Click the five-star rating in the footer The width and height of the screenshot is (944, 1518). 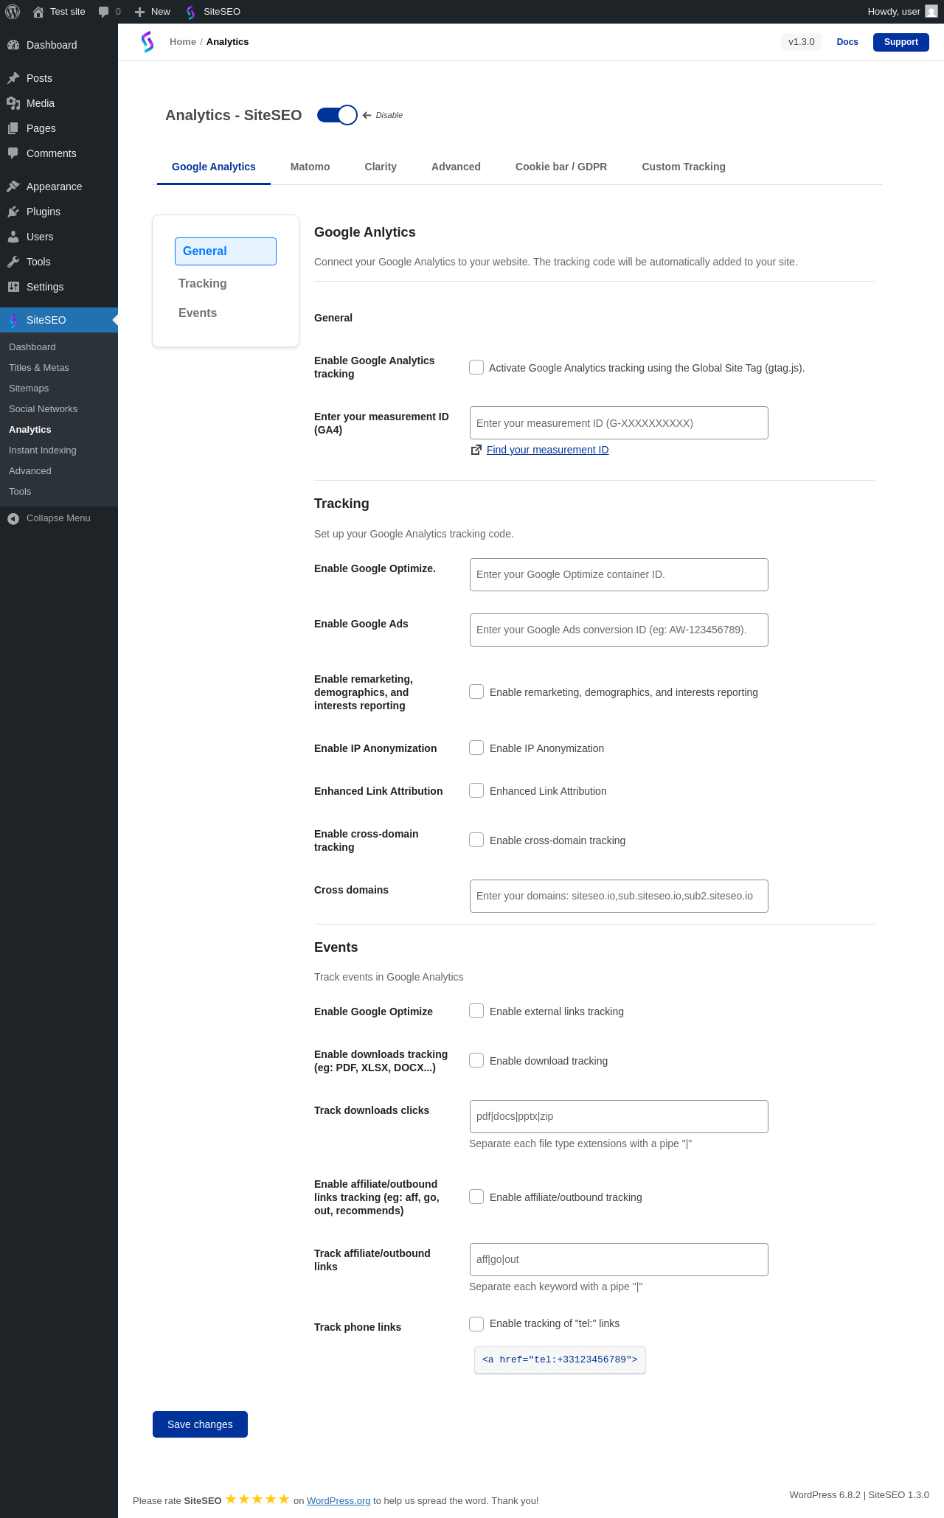[x=257, y=1499]
